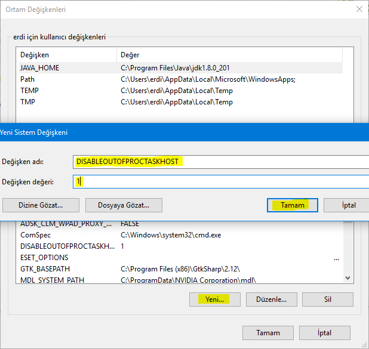Viewport: 369px width, 349px height.
Task: Click the system variables scrollbar down arrow
Action: pos(348,278)
